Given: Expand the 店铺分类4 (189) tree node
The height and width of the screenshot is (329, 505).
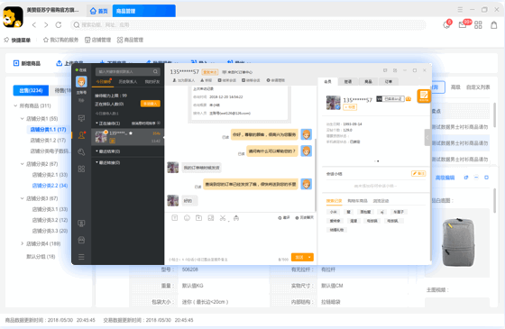Looking at the screenshot, I should [x=22, y=243].
